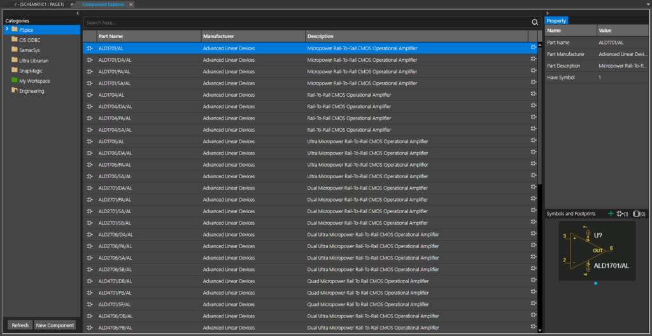Click the left part icon of ALD2701/DA/AL row

click(x=89, y=188)
